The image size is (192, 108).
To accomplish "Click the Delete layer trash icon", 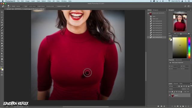I will [x=188, y=106].
